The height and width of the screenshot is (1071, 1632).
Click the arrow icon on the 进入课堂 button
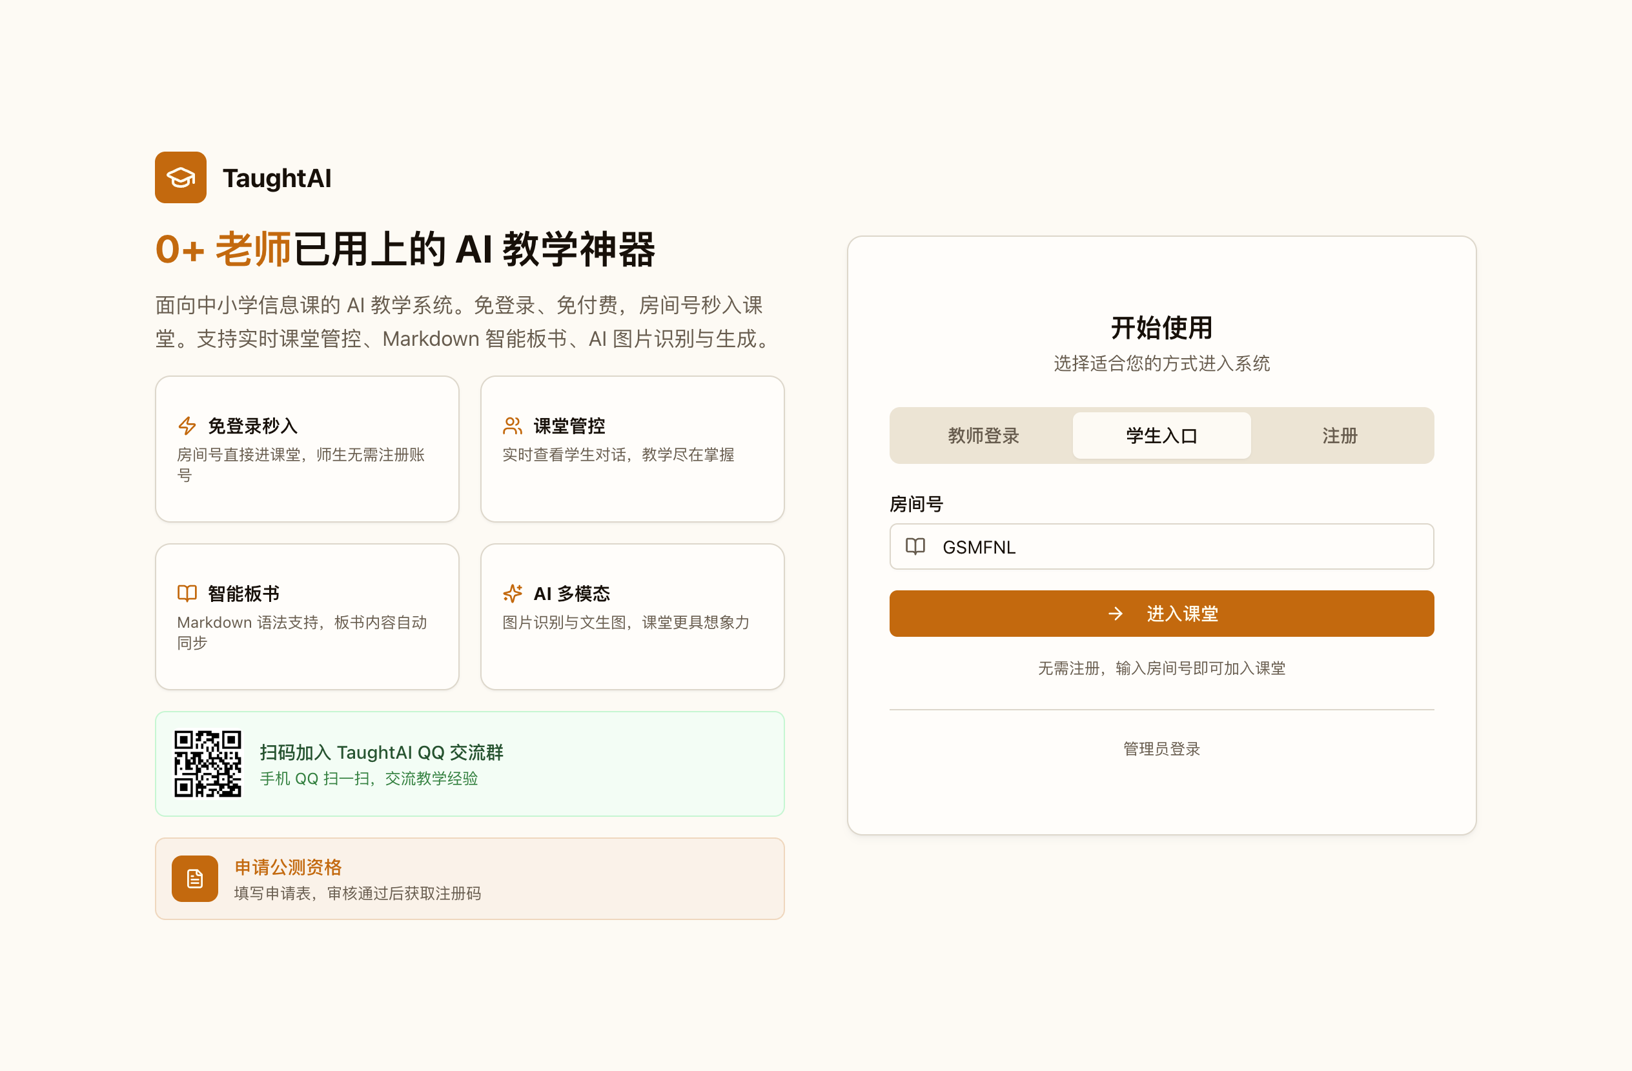pos(1116,614)
